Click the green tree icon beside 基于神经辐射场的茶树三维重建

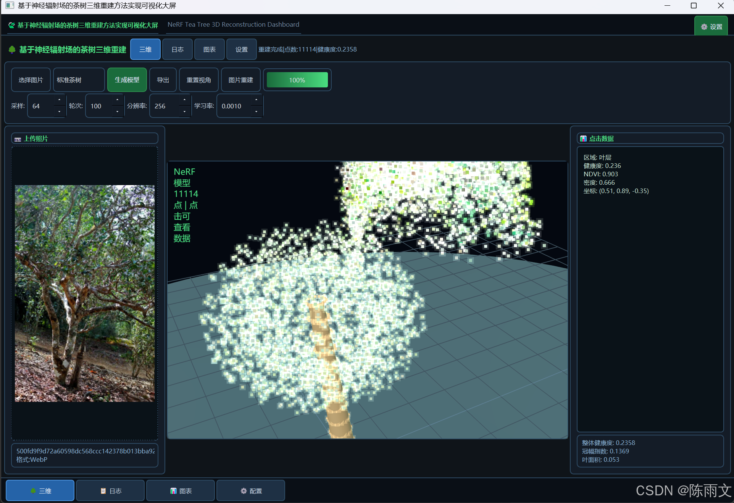(x=12, y=50)
